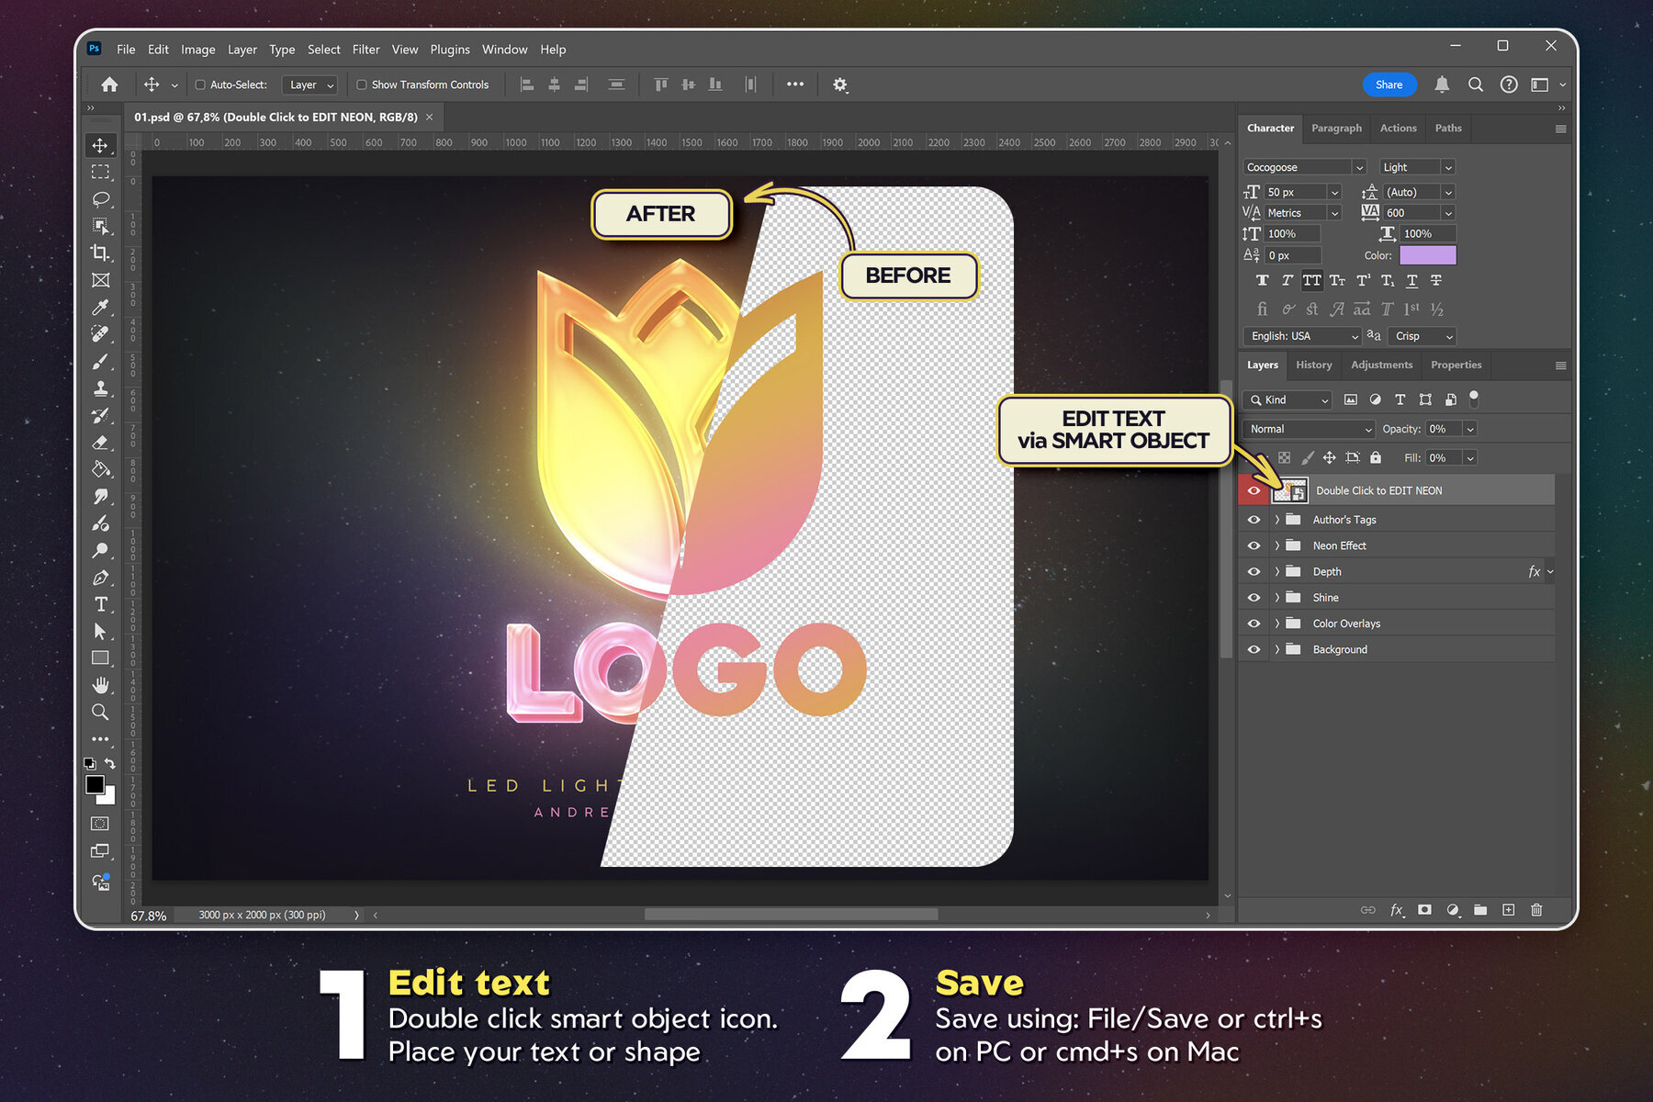This screenshot has width=1653, height=1102.
Task: Switch to the Paragraph tab
Action: coord(1336,128)
